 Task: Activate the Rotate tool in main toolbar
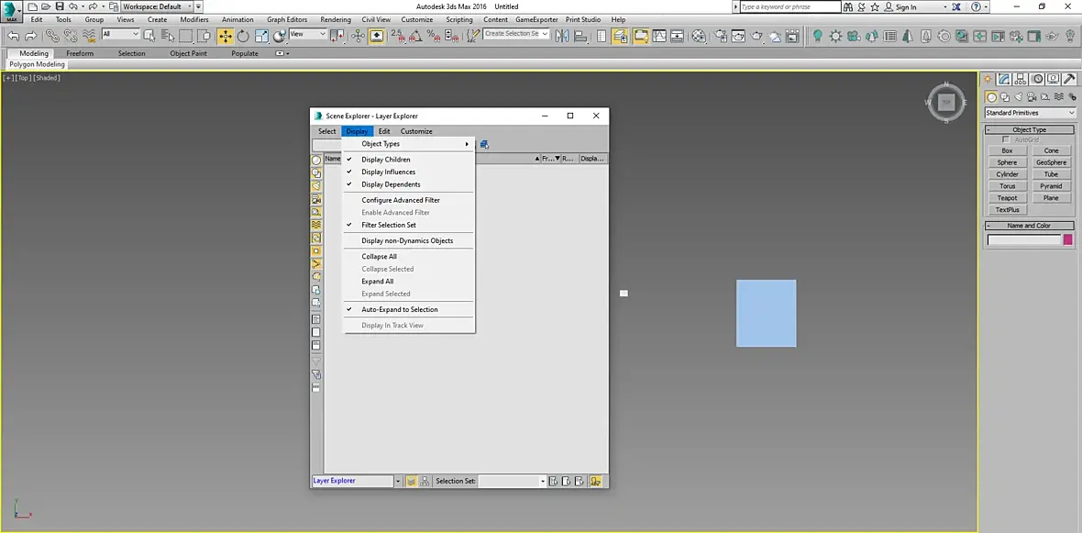(x=243, y=36)
